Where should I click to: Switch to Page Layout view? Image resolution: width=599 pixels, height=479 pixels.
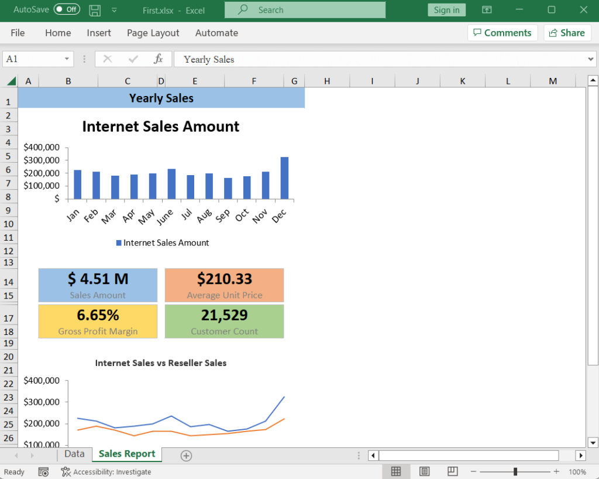tap(424, 471)
